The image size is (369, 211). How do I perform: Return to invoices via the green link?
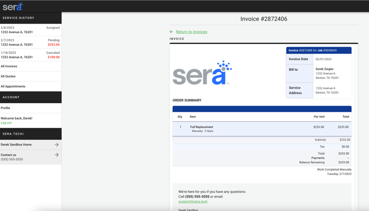point(191,32)
